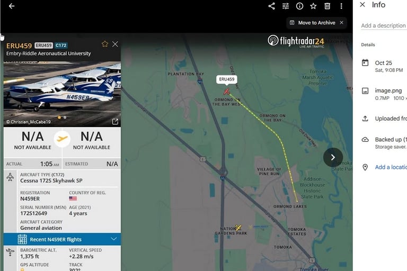
Task: Close the Info side panel
Action: tap(362, 5)
